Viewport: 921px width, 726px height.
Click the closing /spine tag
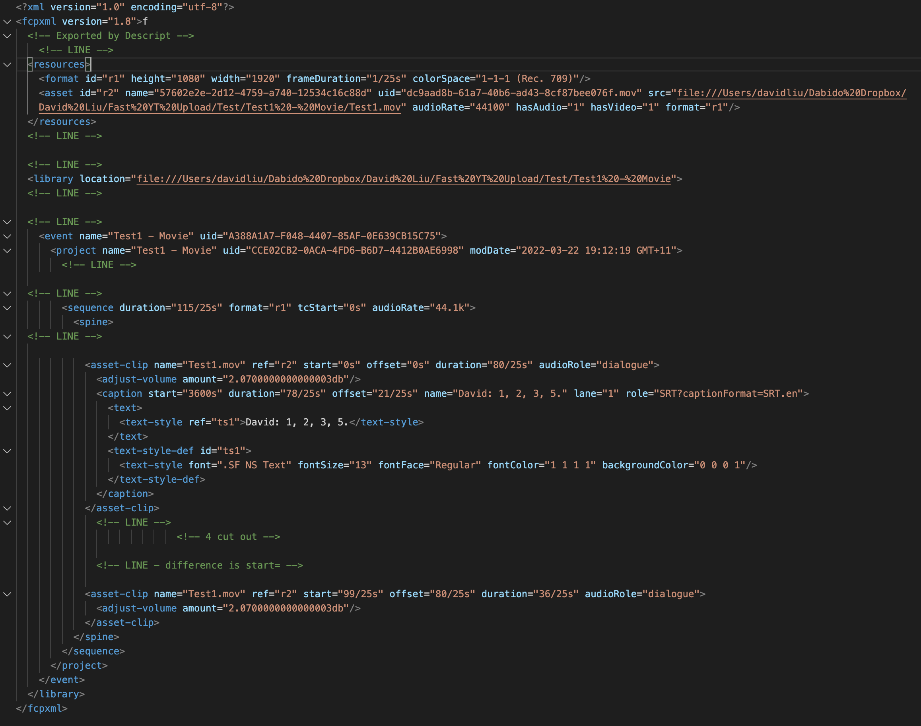(96, 637)
